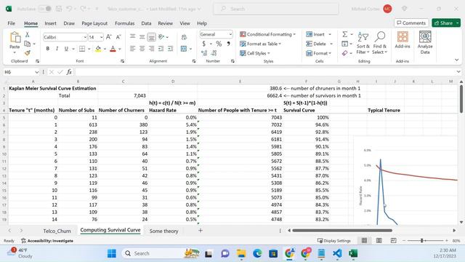
Task: Apply the yellow fill color
Action: tap(98, 49)
